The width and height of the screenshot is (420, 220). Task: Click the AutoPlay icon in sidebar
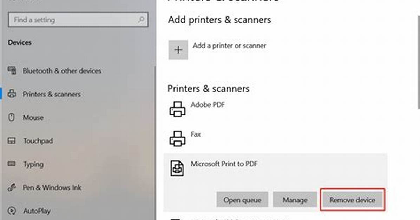[x=12, y=211]
